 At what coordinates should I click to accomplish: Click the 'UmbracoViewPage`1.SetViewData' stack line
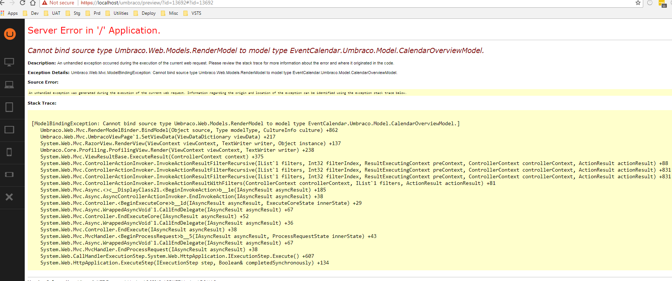158,137
